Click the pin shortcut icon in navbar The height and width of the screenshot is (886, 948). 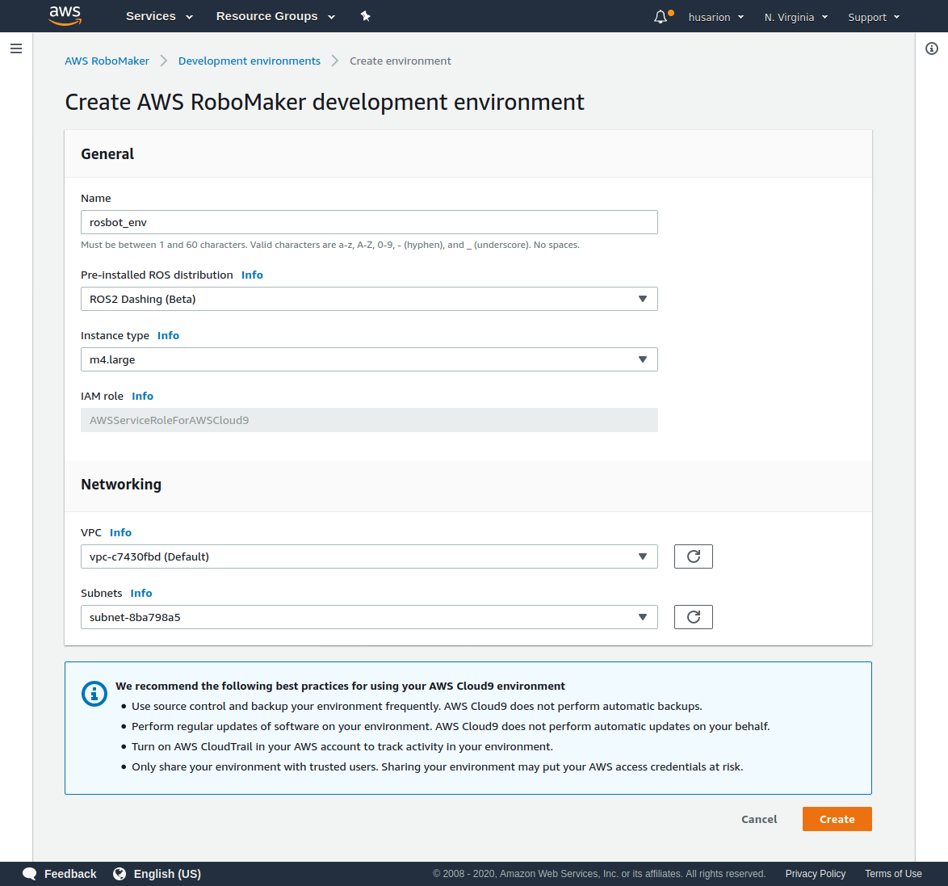365,16
